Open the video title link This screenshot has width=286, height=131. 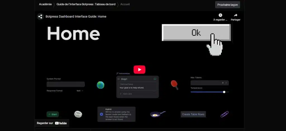(x=76, y=16)
